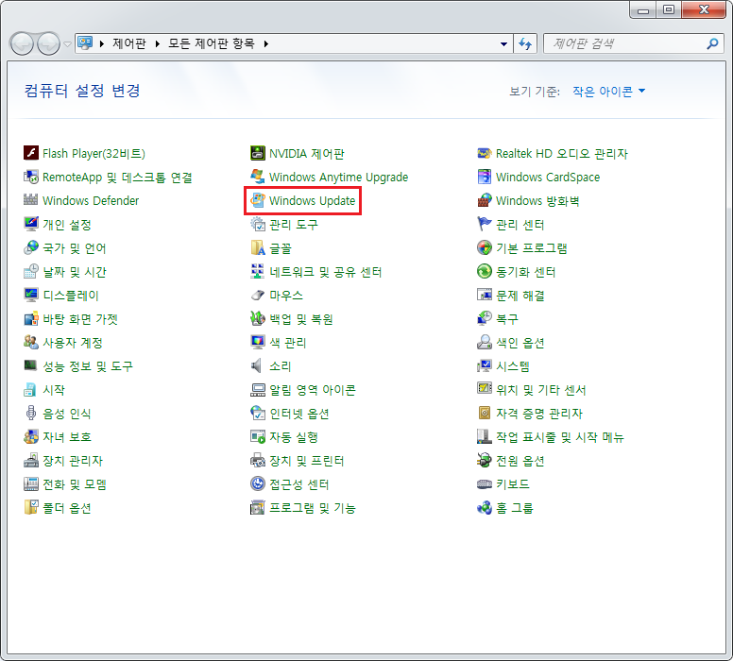
Task: Click the RemoteApp 및 데스크톱 연결 icon
Action: click(31, 177)
